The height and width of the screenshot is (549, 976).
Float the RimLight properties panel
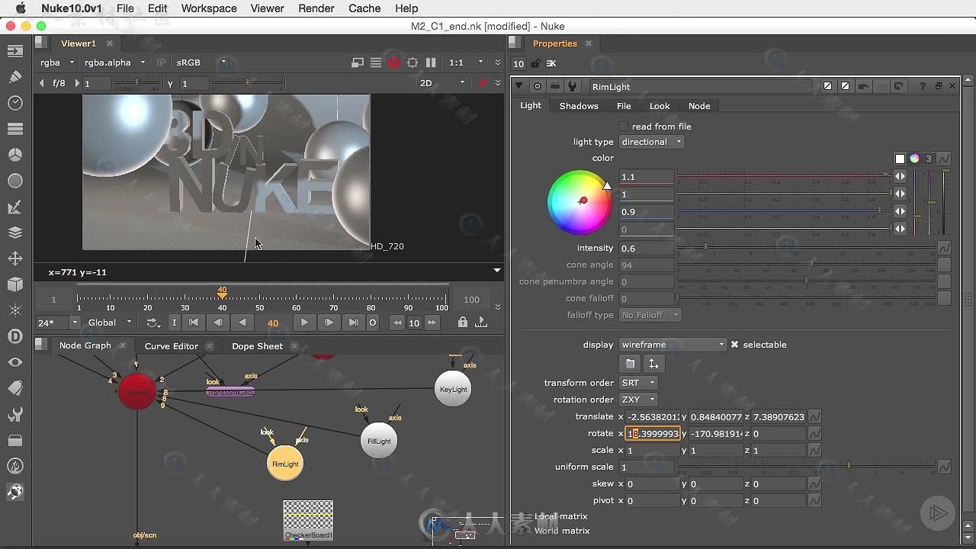[939, 86]
